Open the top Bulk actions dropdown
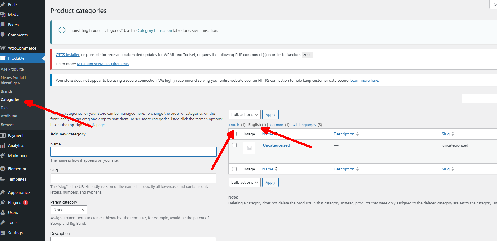This screenshot has height=241, width=497. [x=245, y=114]
